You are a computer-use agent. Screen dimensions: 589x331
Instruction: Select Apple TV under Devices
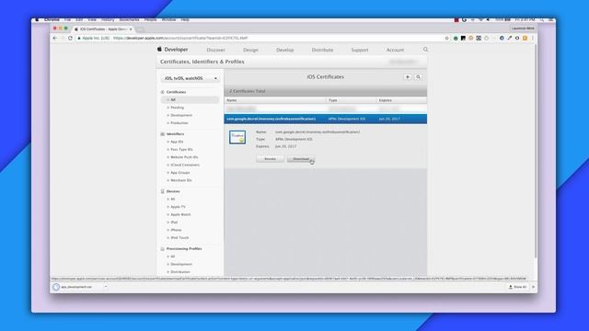click(178, 207)
